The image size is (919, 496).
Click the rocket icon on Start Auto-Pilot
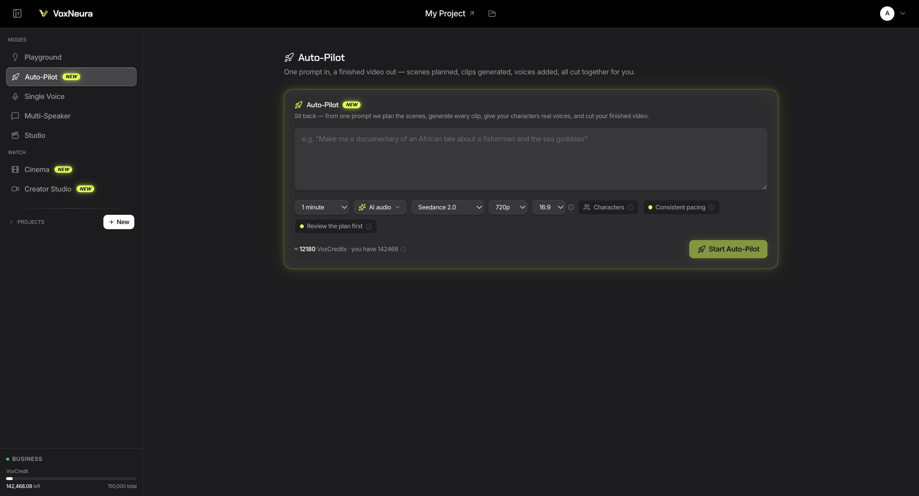701,249
